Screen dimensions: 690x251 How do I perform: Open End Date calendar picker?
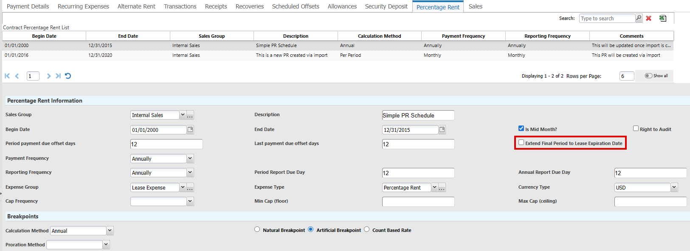442,130
